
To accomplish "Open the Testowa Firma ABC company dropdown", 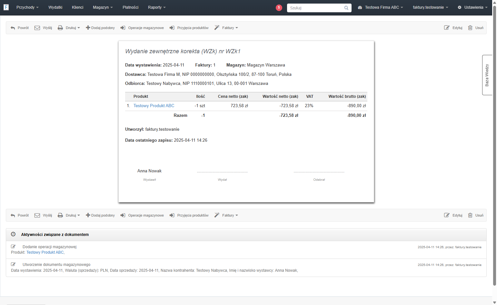I will click(381, 7).
